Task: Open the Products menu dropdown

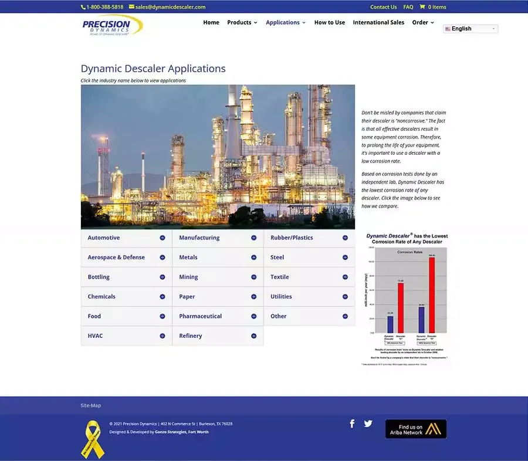Action: (242, 22)
